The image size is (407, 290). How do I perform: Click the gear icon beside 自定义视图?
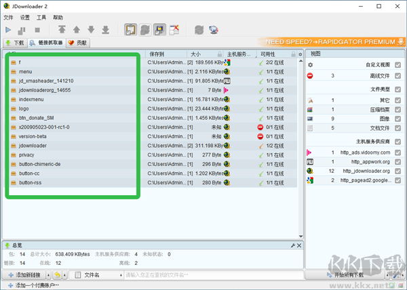(x=310, y=65)
